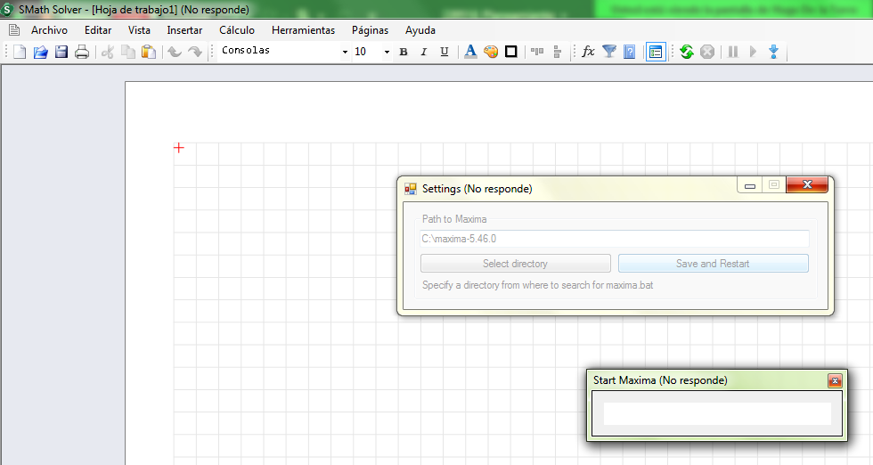Click the Print icon in the toolbar
This screenshot has height=465, width=873.
click(x=82, y=52)
